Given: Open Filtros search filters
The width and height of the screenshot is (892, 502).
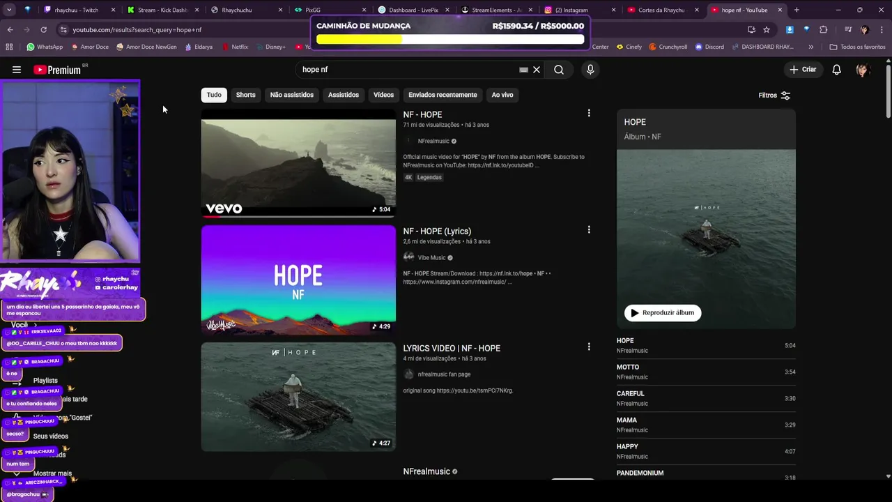Looking at the screenshot, I should point(774,96).
